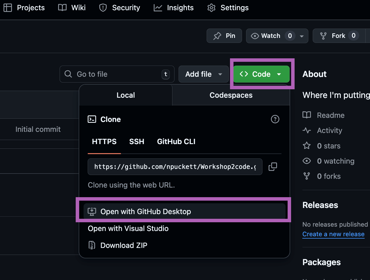Open the 'Initial commit' message
370x280 pixels.
pos(38,129)
